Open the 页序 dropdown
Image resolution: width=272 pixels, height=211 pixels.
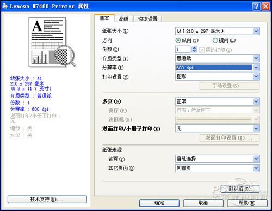[x=218, y=110]
